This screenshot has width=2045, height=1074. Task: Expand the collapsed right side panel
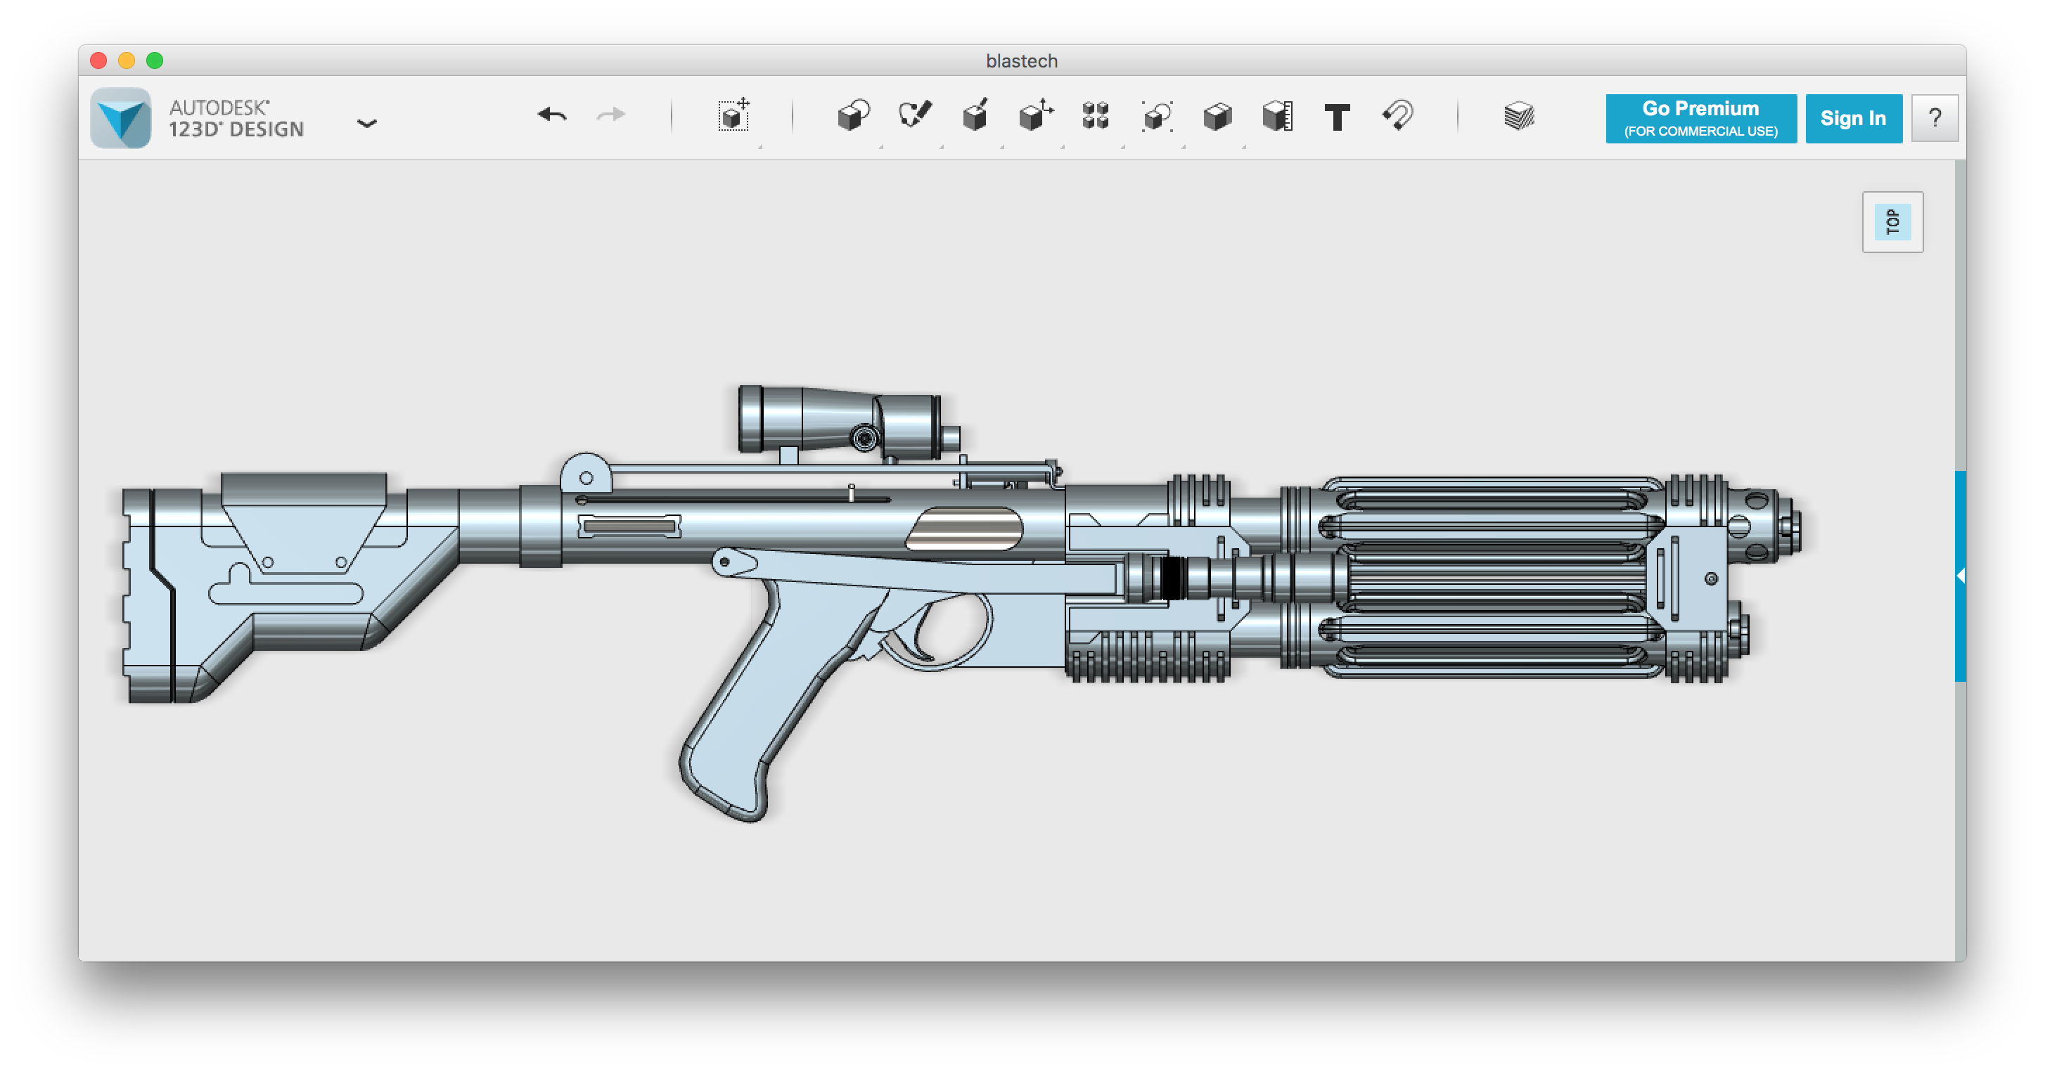[x=1960, y=576]
